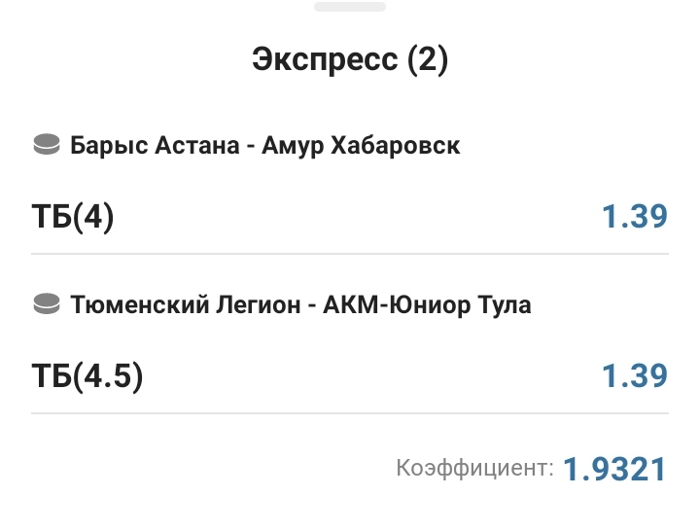Click the total coefficient 1.9321
Viewport: 700px width, 531px height.
pyautogui.click(x=615, y=470)
